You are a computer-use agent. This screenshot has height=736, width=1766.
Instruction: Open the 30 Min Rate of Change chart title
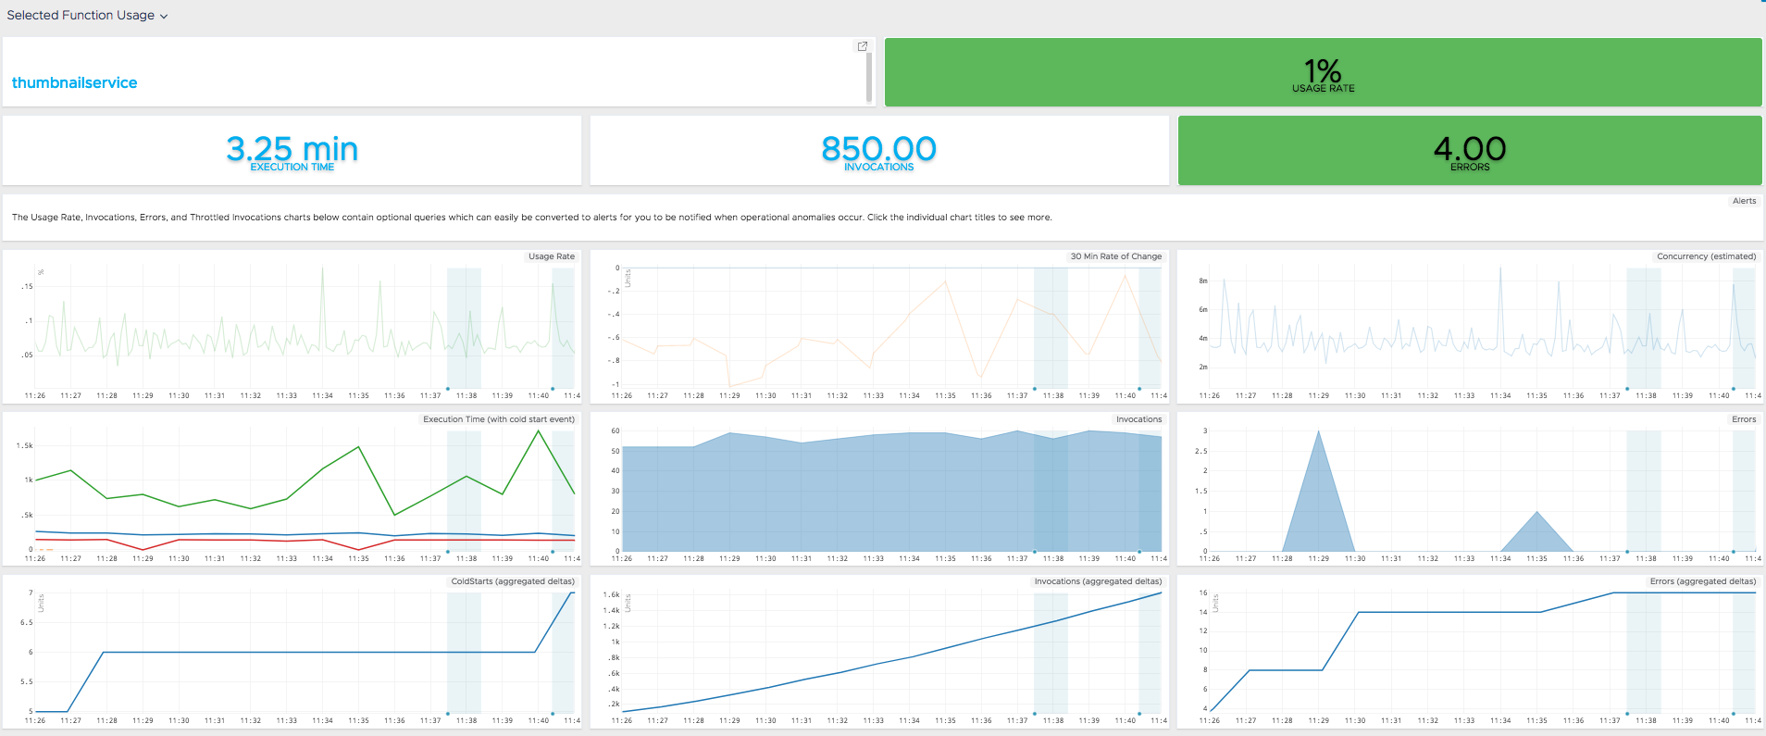coord(1115,256)
